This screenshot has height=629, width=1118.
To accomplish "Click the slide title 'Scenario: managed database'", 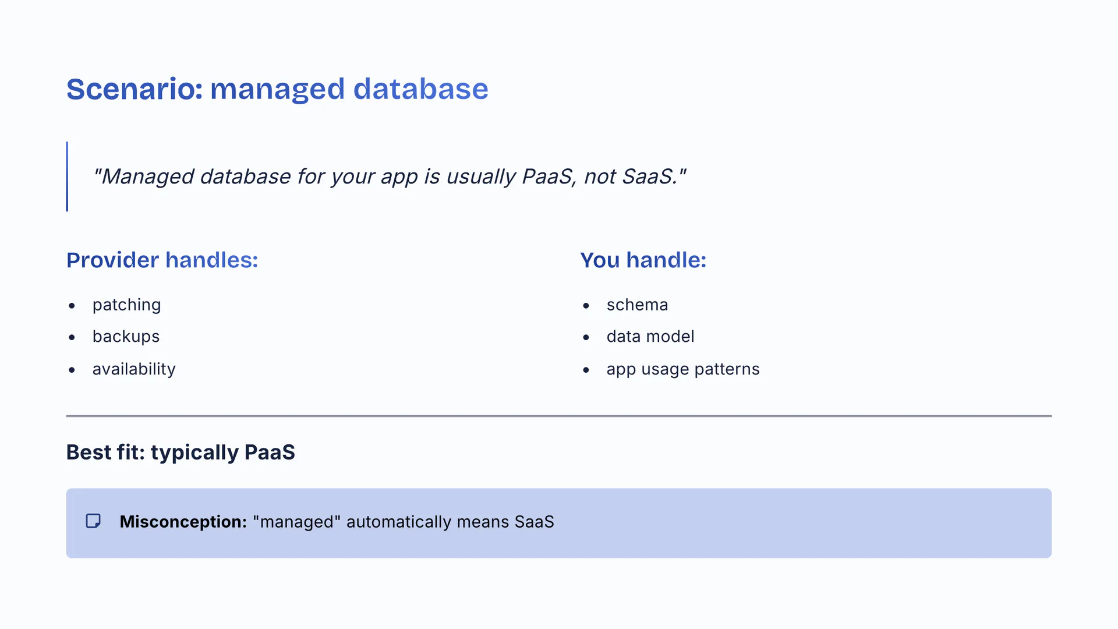I will (x=277, y=89).
